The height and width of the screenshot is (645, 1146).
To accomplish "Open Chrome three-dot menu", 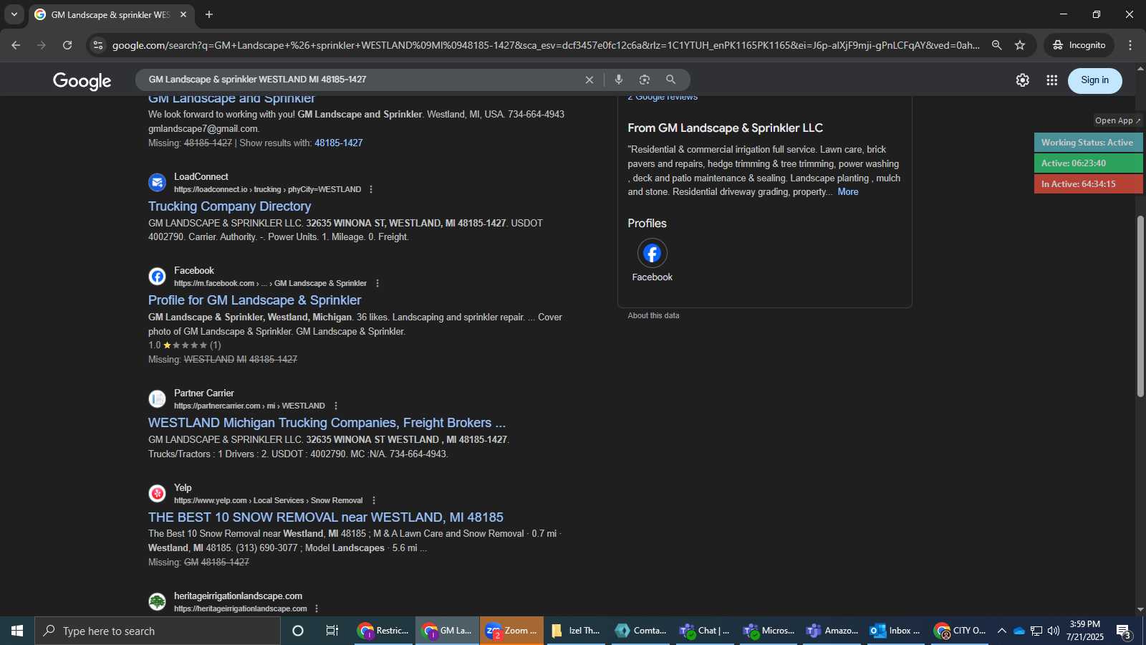I will tap(1130, 45).
